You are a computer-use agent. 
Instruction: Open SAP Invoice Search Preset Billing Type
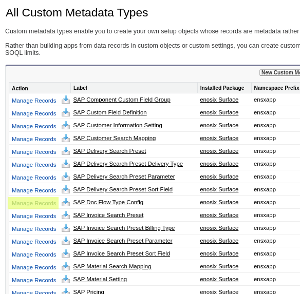124,228
